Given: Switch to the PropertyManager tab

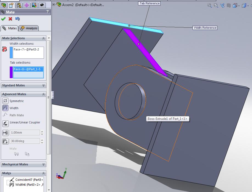Looking at the screenshot, I should point(11,5).
